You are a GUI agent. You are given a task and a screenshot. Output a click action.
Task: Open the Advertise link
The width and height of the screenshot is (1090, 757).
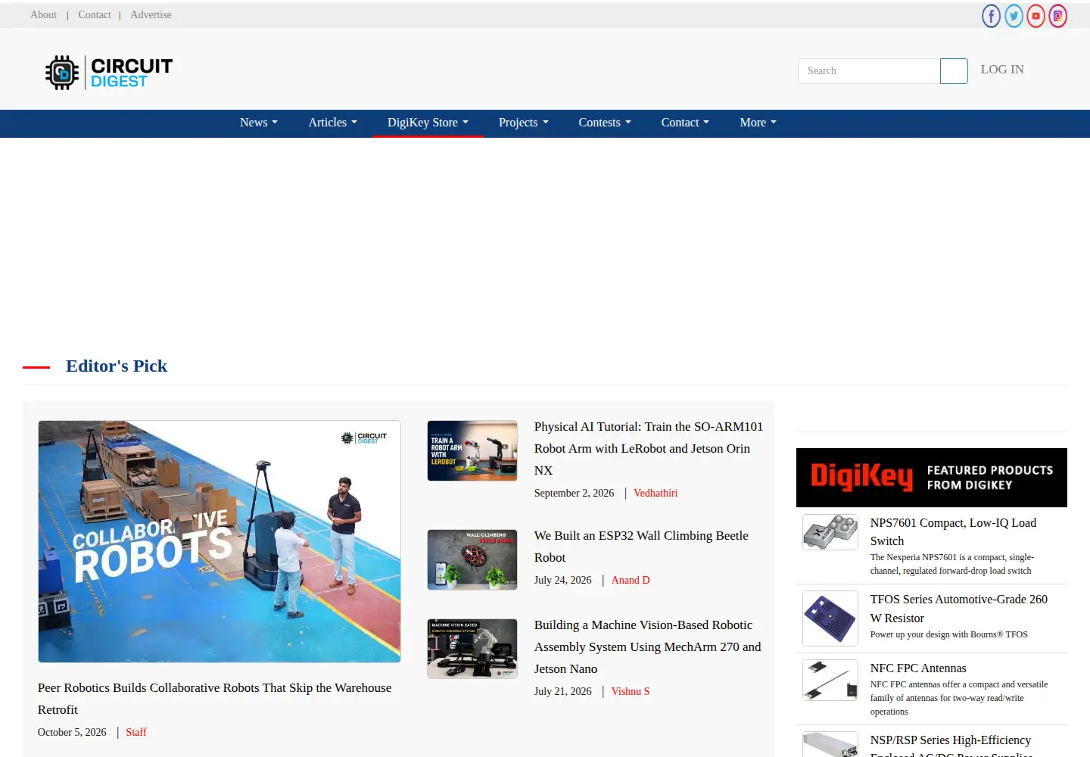tap(151, 15)
